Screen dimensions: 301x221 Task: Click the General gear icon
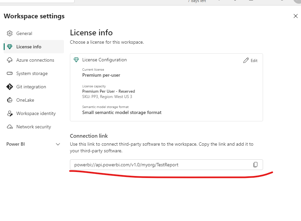coord(10,33)
